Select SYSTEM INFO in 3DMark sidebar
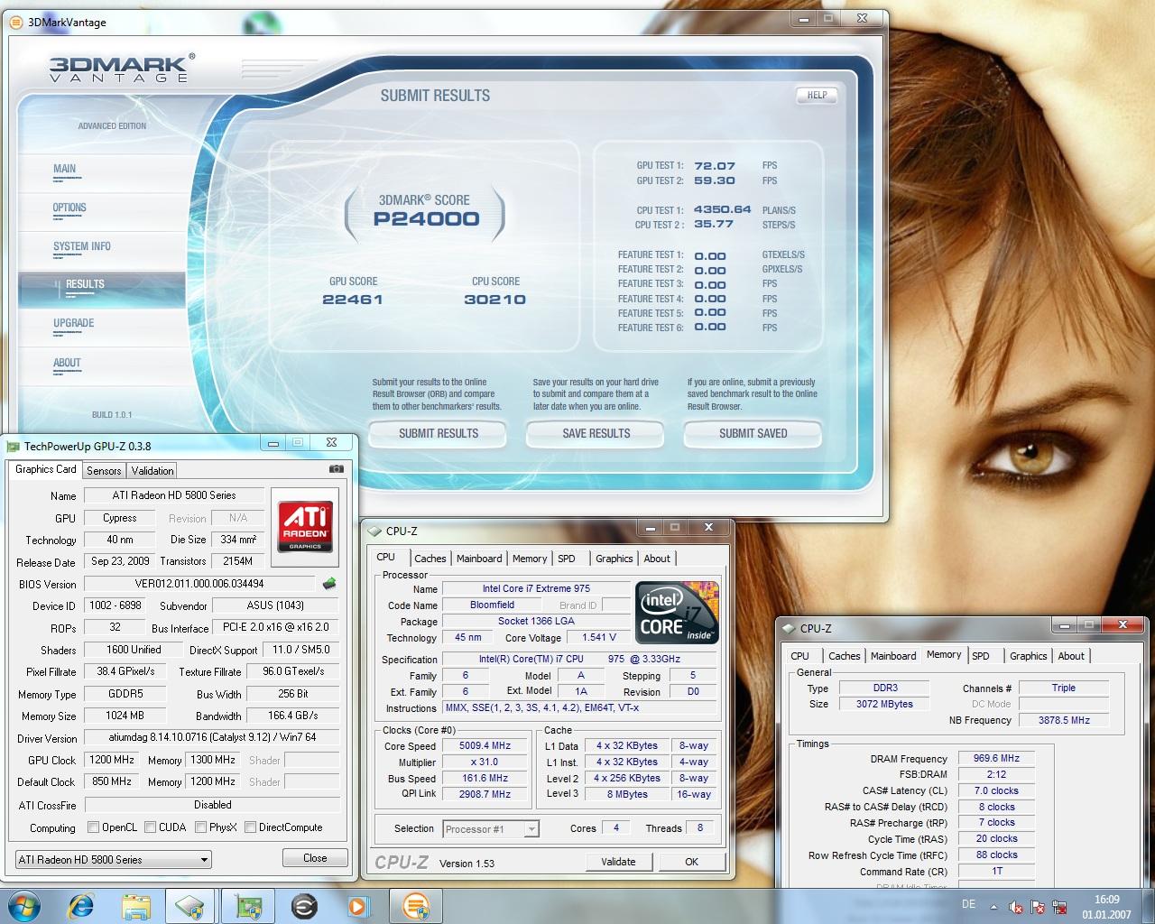This screenshot has height=924, width=1155. tap(82, 246)
